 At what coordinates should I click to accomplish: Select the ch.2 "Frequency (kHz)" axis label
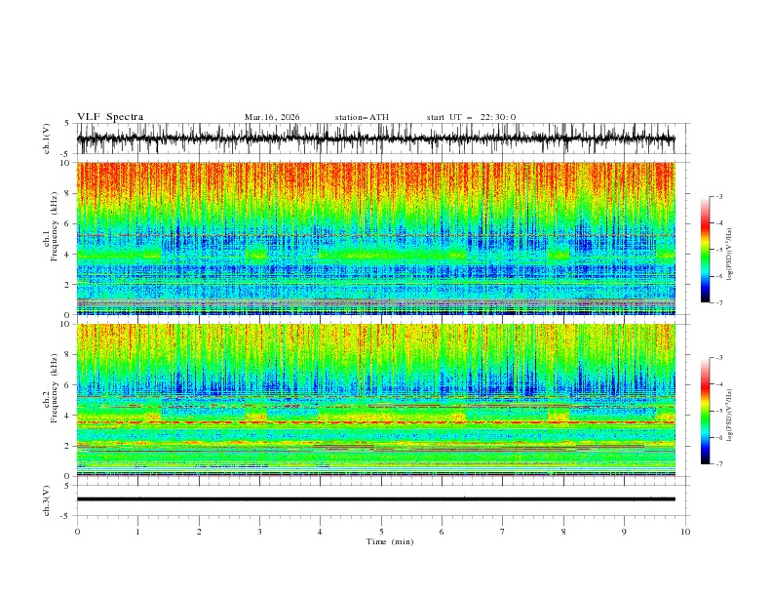(54, 388)
